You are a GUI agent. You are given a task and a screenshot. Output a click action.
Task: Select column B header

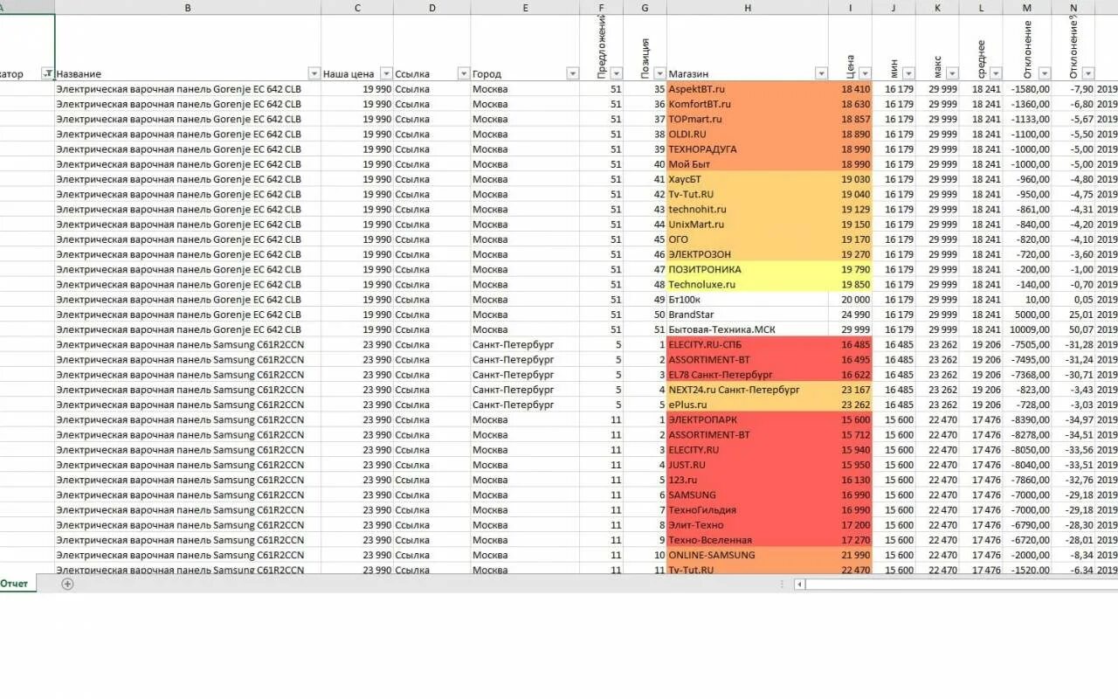point(188,7)
